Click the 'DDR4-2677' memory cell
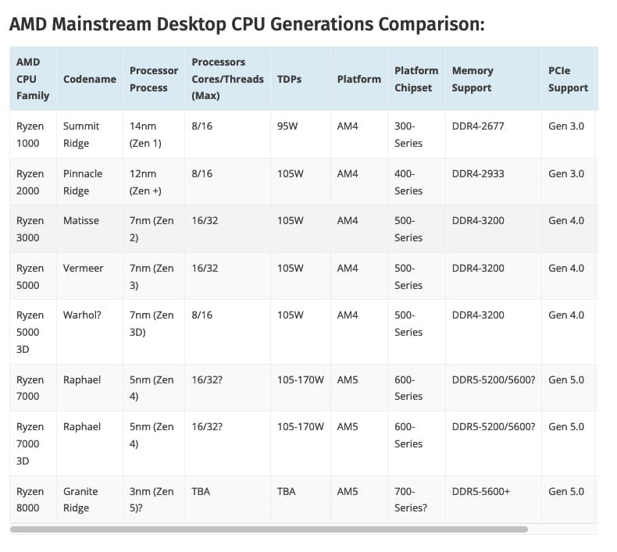 494,134
